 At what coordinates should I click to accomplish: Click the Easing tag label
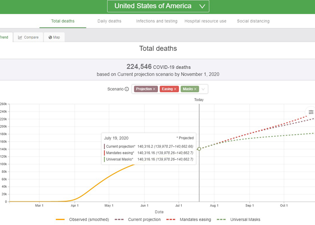(x=167, y=89)
